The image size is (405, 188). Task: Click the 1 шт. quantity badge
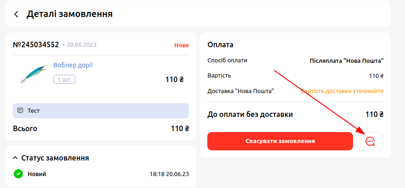(64, 80)
